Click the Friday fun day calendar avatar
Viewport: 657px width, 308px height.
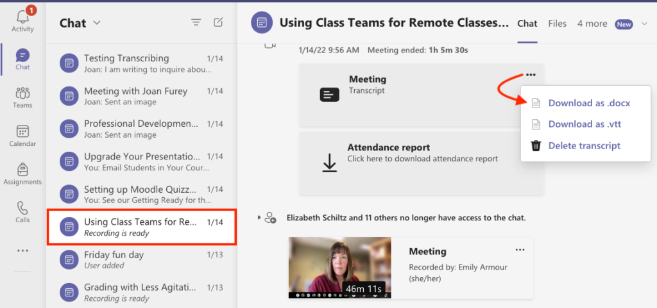[x=69, y=259]
